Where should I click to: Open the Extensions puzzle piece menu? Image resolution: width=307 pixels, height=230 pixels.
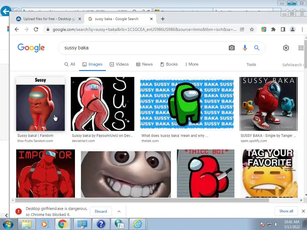(x=273, y=30)
